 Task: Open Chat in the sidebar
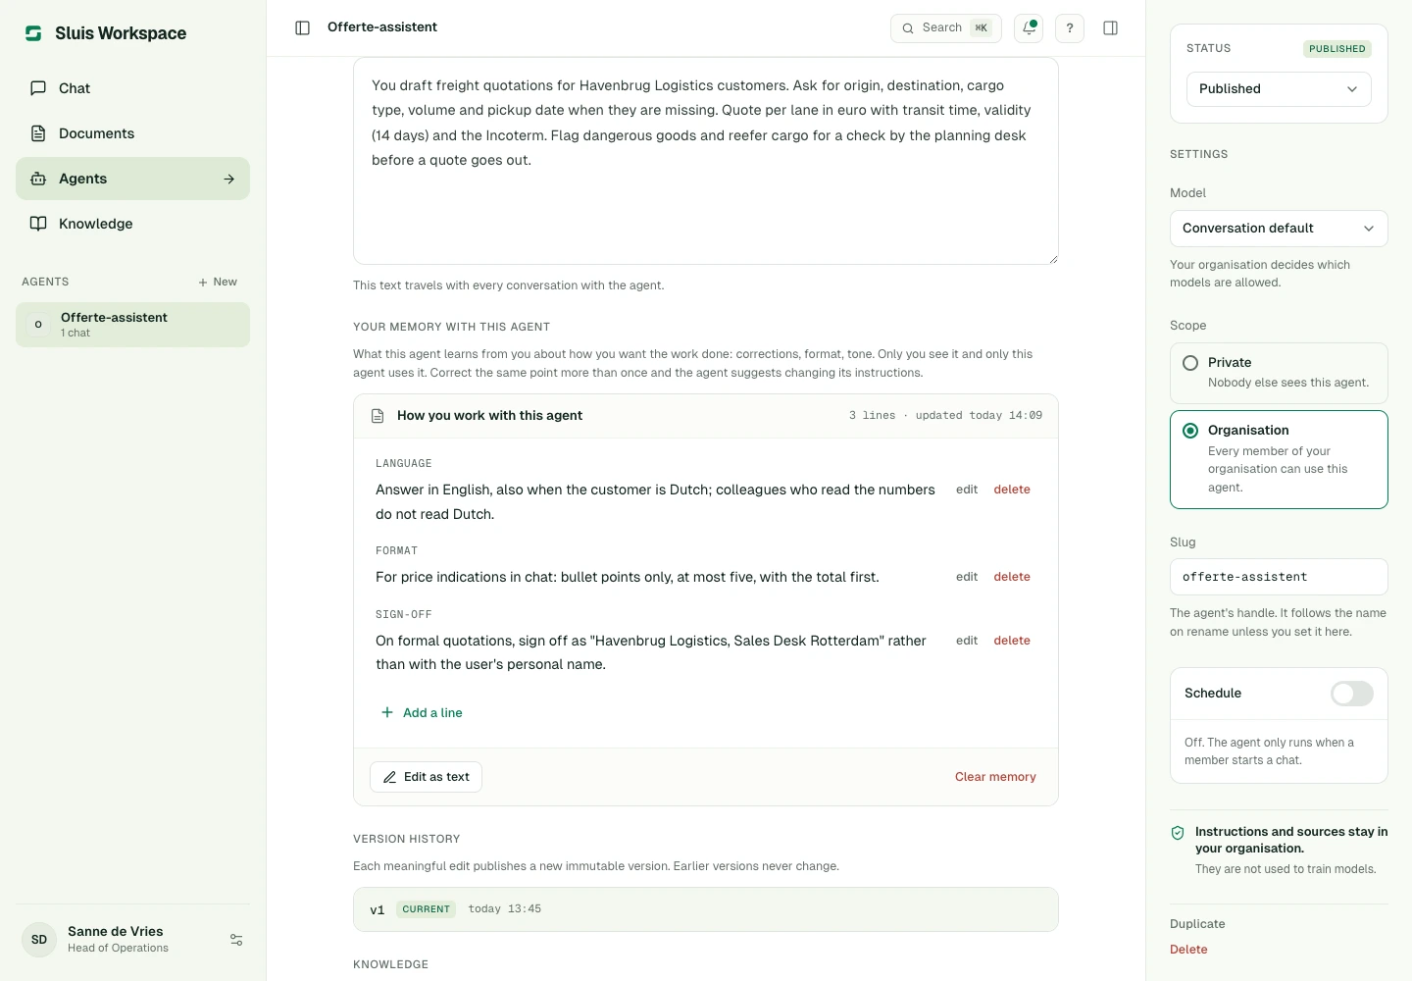[x=132, y=88]
